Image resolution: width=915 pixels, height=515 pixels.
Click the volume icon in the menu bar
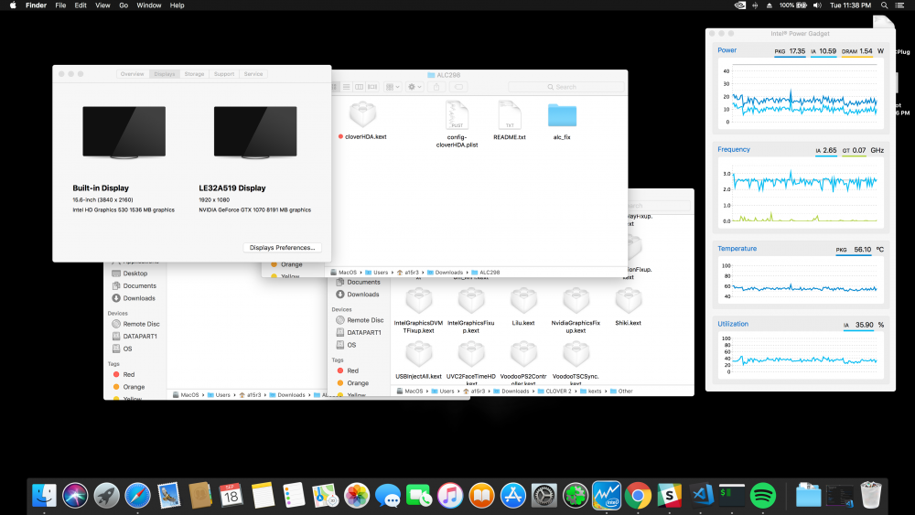point(817,5)
